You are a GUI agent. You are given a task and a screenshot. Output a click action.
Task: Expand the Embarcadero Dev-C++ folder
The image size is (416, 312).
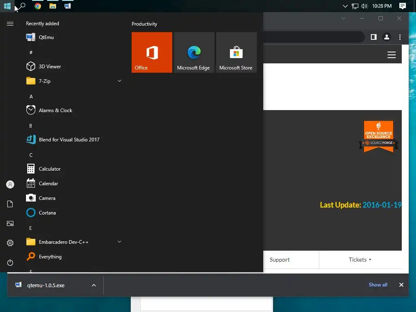[74, 242]
